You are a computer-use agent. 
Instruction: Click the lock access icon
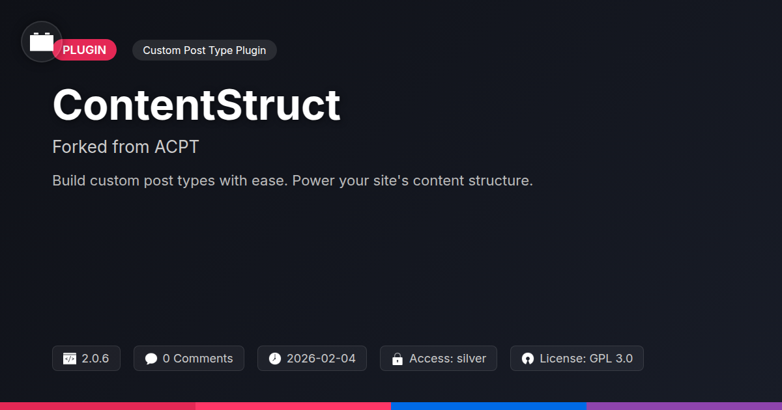pyautogui.click(x=398, y=359)
